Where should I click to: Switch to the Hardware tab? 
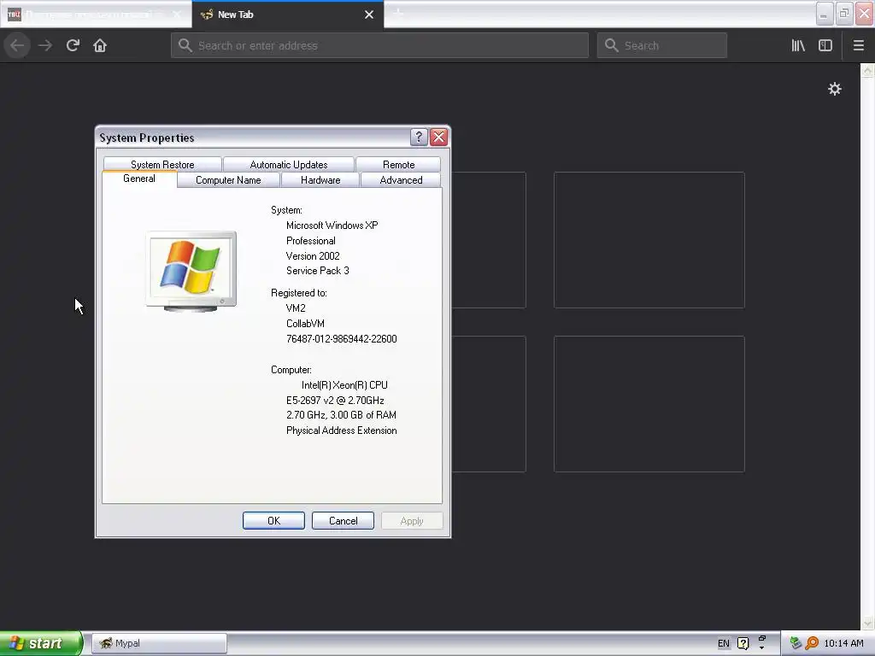pyautogui.click(x=320, y=180)
